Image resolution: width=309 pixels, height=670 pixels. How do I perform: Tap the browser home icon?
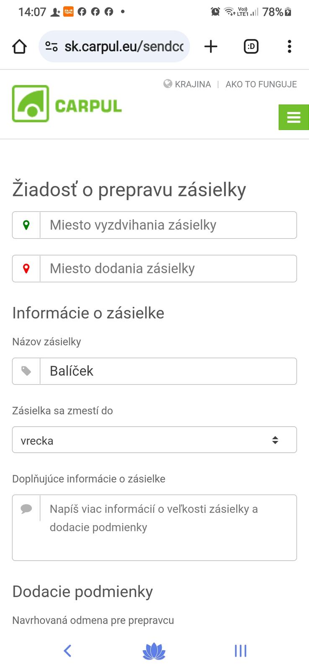coord(20,46)
